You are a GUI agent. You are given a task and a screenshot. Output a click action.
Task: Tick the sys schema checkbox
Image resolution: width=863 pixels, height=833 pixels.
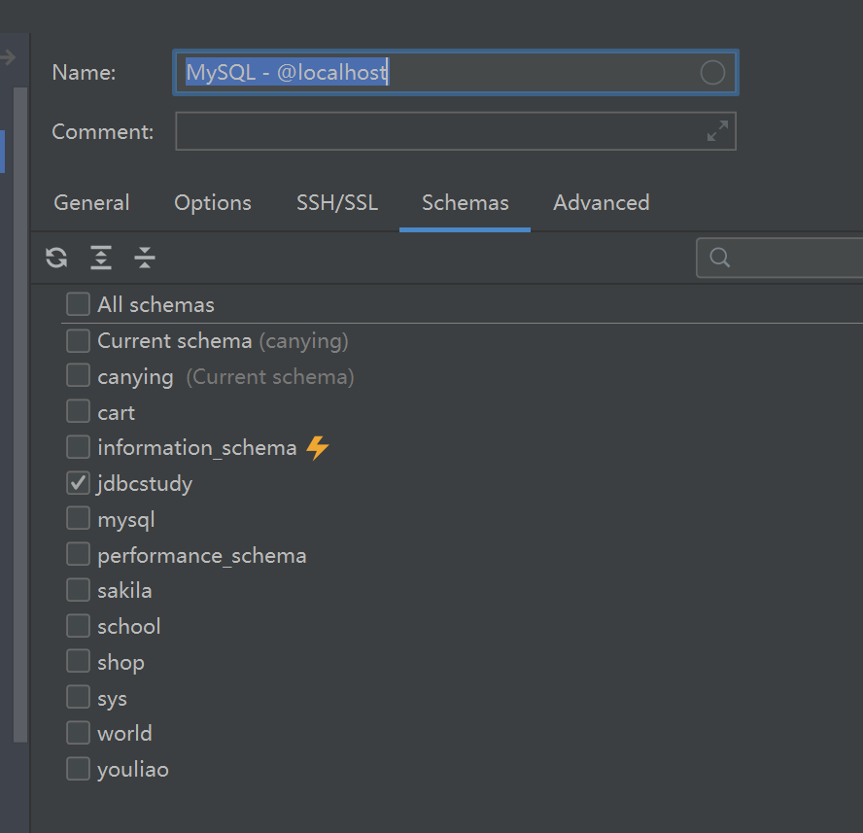(78, 697)
